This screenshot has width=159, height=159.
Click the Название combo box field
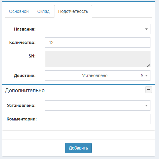point(98,29)
